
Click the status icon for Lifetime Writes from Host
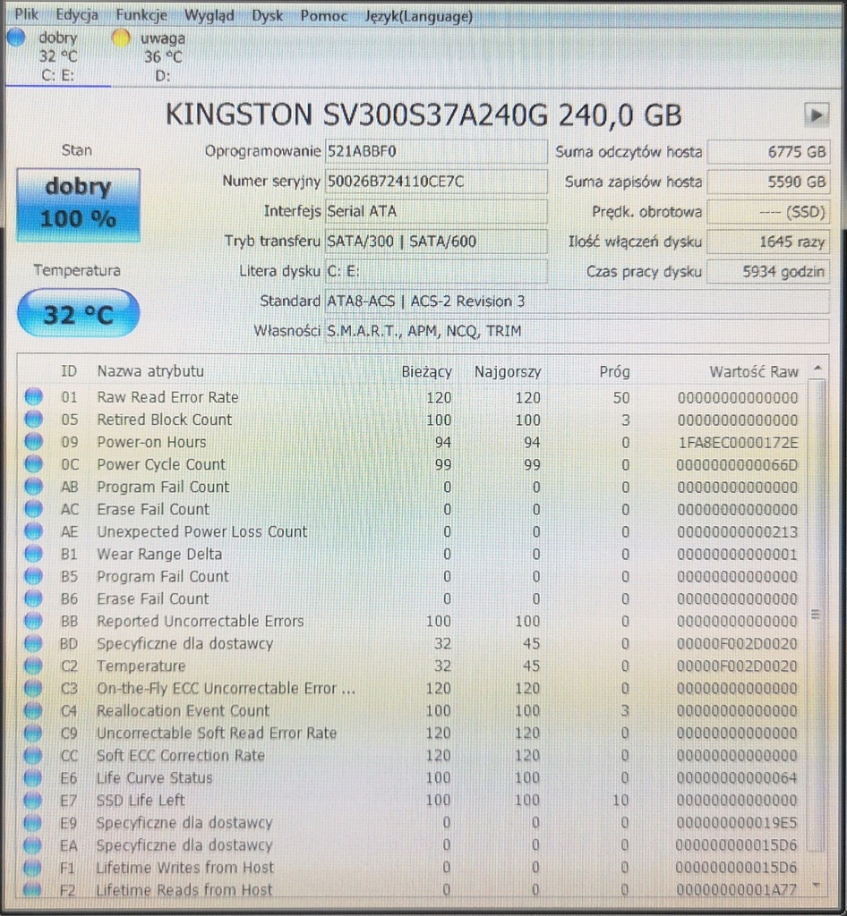[x=34, y=867]
